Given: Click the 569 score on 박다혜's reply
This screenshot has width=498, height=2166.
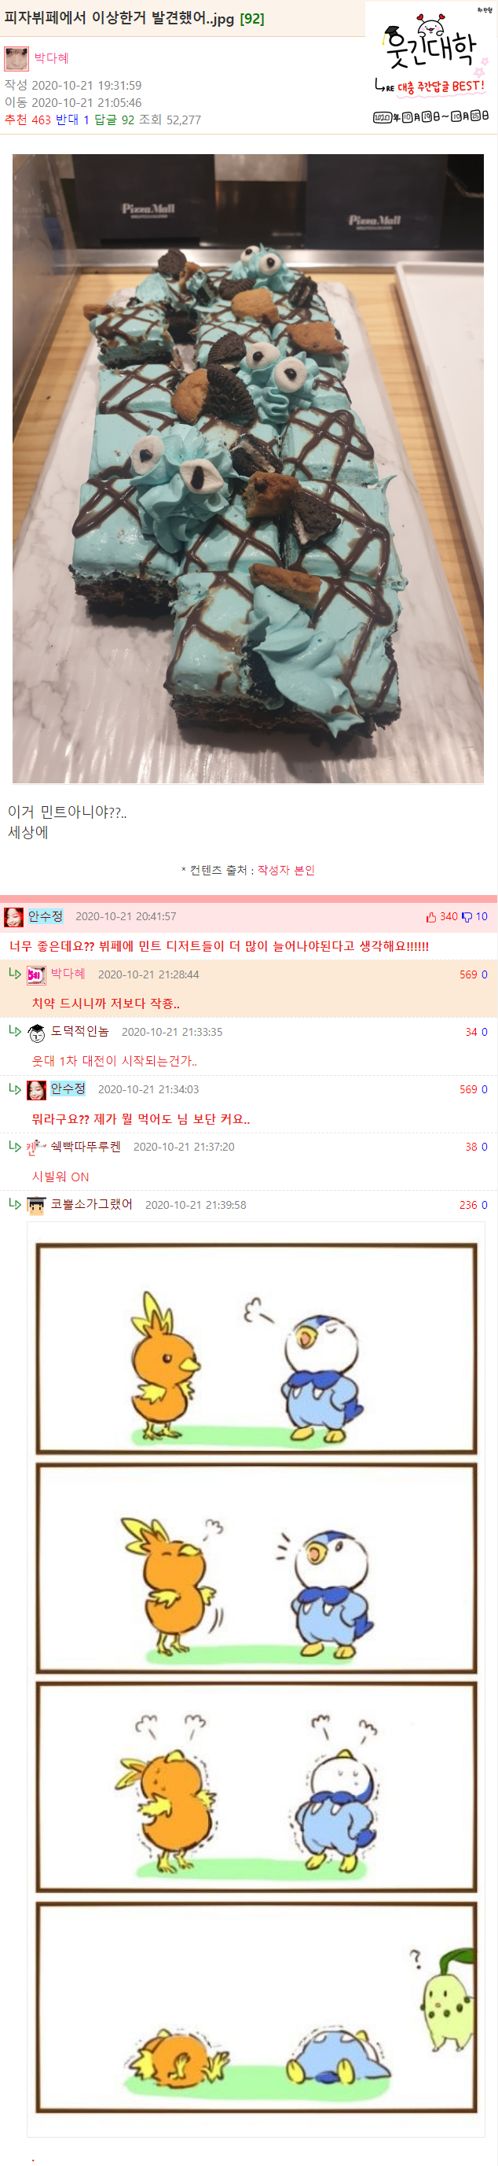Looking at the screenshot, I should tap(468, 975).
